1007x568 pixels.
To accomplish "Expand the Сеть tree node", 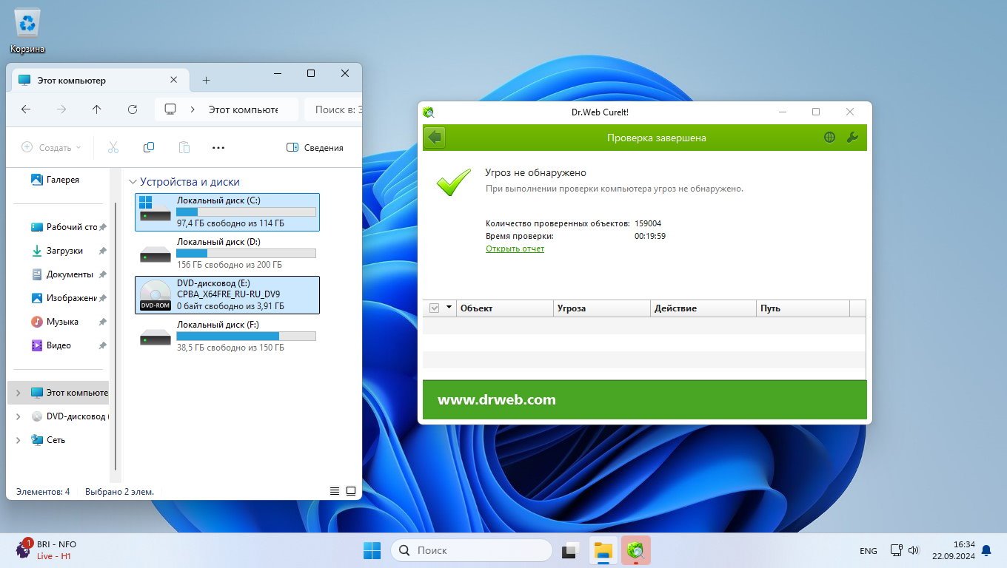I will tap(19, 440).
